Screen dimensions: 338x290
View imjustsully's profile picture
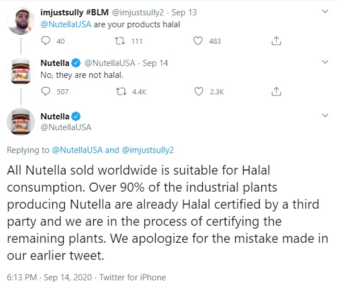(x=20, y=20)
